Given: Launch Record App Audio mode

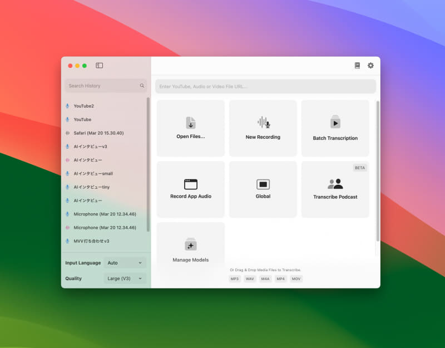Looking at the screenshot, I should pyautogui.click(x=190, y=188).
